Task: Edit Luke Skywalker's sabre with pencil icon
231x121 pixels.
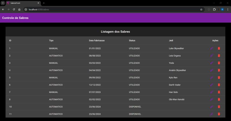Action: (x=212, y=48)
